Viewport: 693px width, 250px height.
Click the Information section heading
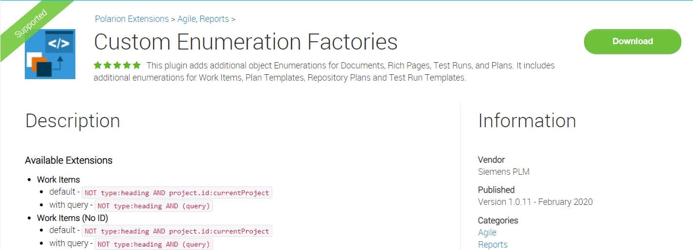(x=527, y=121)
